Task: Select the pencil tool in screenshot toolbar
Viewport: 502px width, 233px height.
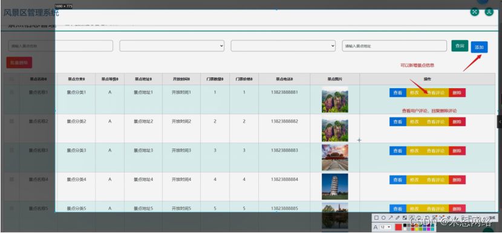Action: coord(397,218)
